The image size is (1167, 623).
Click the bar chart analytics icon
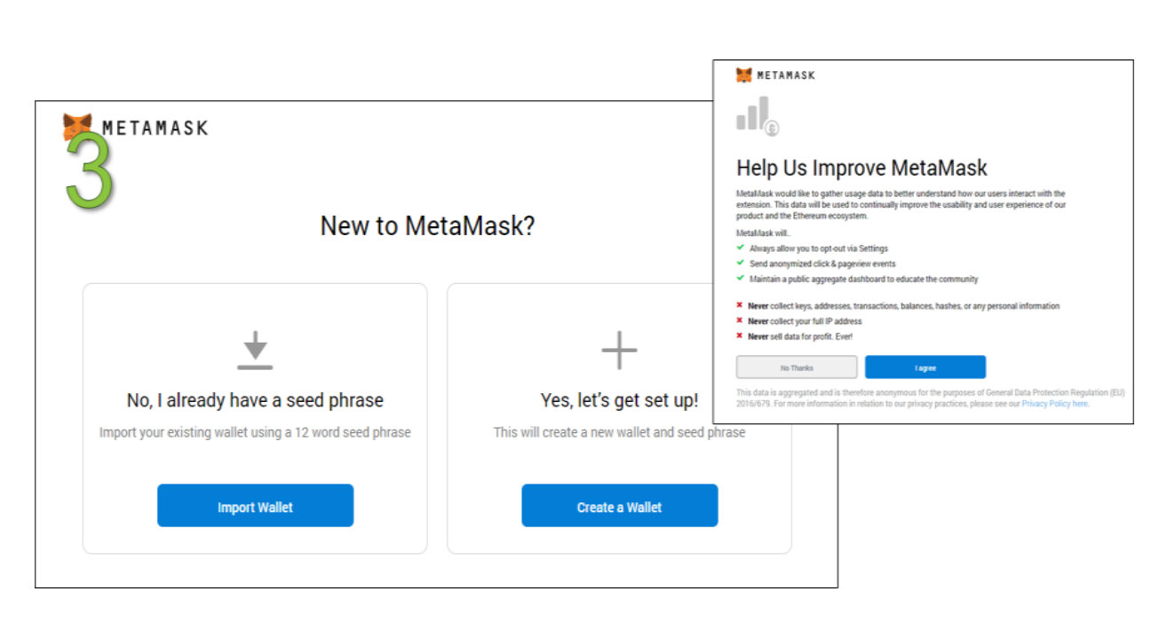pos(755,116)
